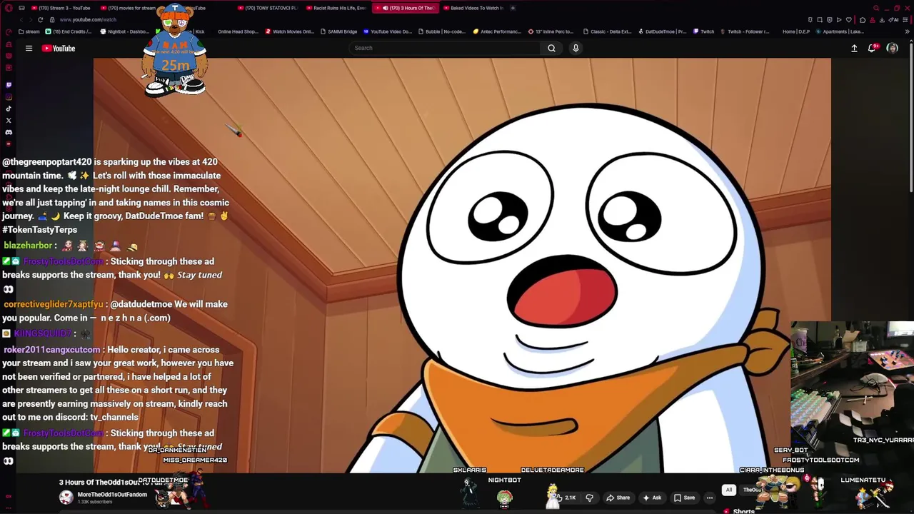
Task: Open YouTube notifications bell
Action: [x=872, y=49]
